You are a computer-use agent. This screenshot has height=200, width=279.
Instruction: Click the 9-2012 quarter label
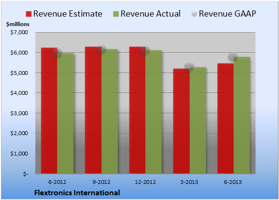point(102,182)
